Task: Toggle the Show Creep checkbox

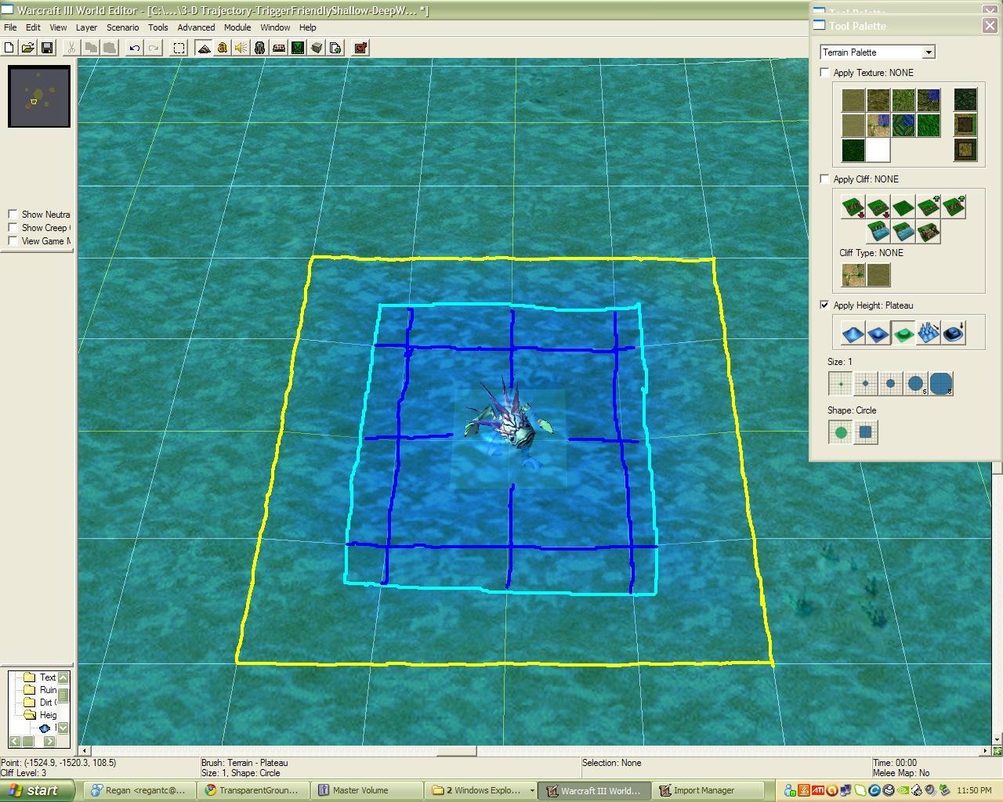Action: click(x=13, y=227)
